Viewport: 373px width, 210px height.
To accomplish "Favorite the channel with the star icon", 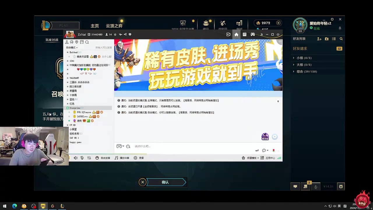I will (115, 34).
